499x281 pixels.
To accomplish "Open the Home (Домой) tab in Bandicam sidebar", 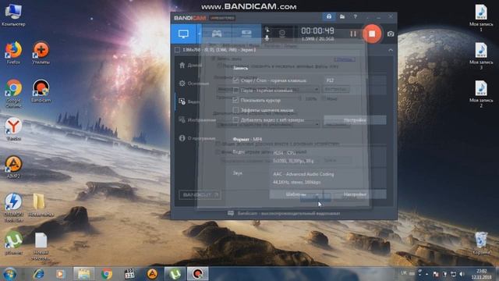I will (x=190, y=66).
